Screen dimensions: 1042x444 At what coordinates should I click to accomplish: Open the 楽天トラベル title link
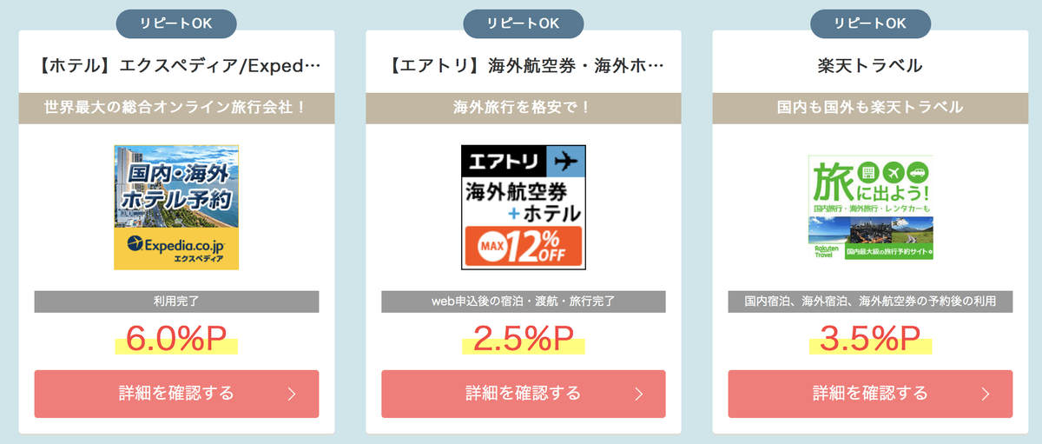point(870,65)
